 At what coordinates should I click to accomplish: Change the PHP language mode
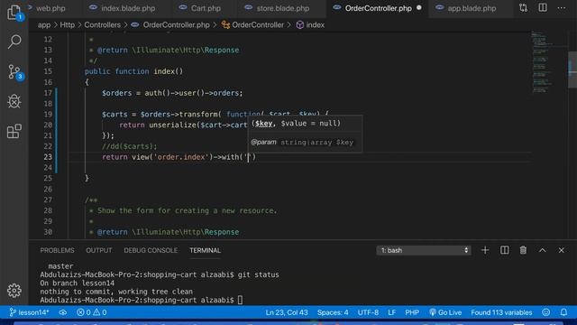click(x=412, y=312)
